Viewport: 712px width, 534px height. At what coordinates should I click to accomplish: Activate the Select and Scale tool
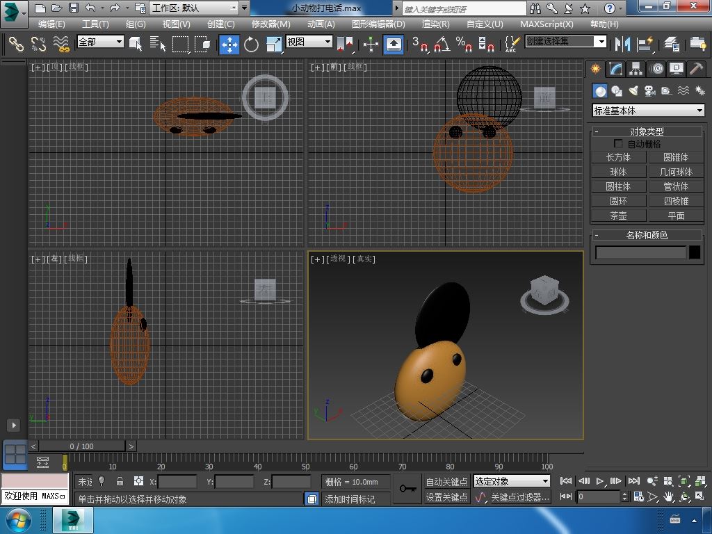274,44
